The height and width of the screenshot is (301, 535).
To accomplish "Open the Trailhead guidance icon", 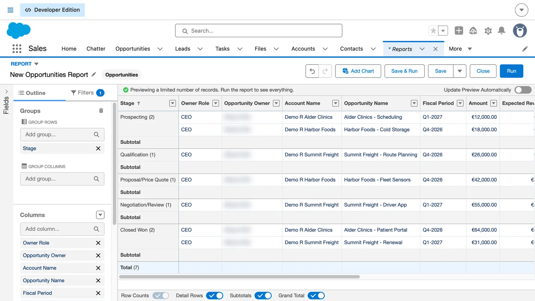I will click(x=473, y=31).
